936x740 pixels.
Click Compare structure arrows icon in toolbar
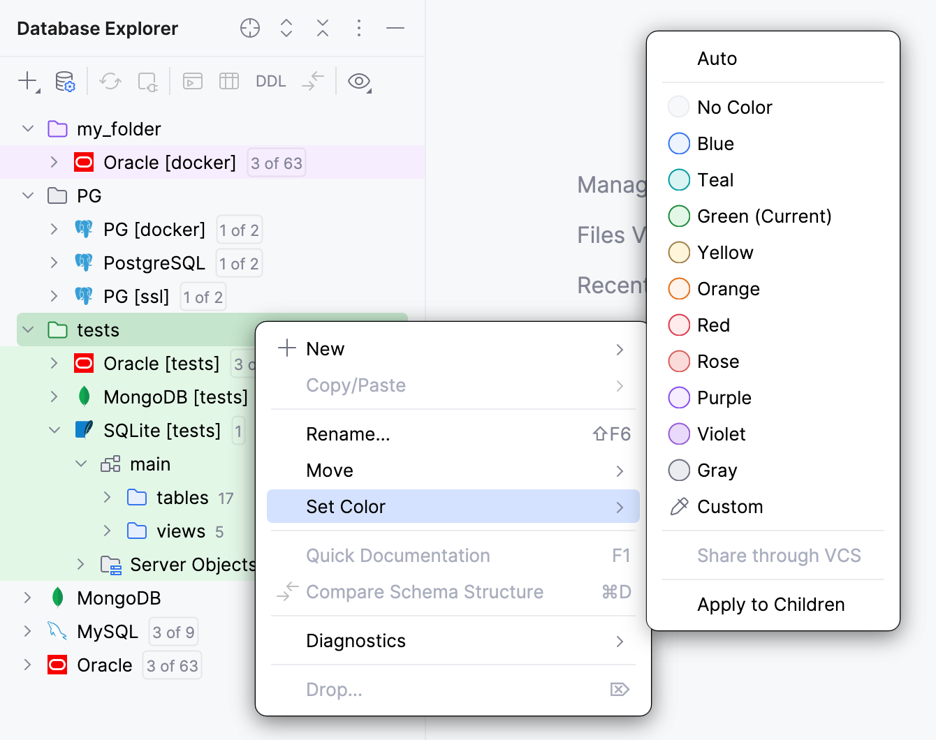tap(313, 81)
